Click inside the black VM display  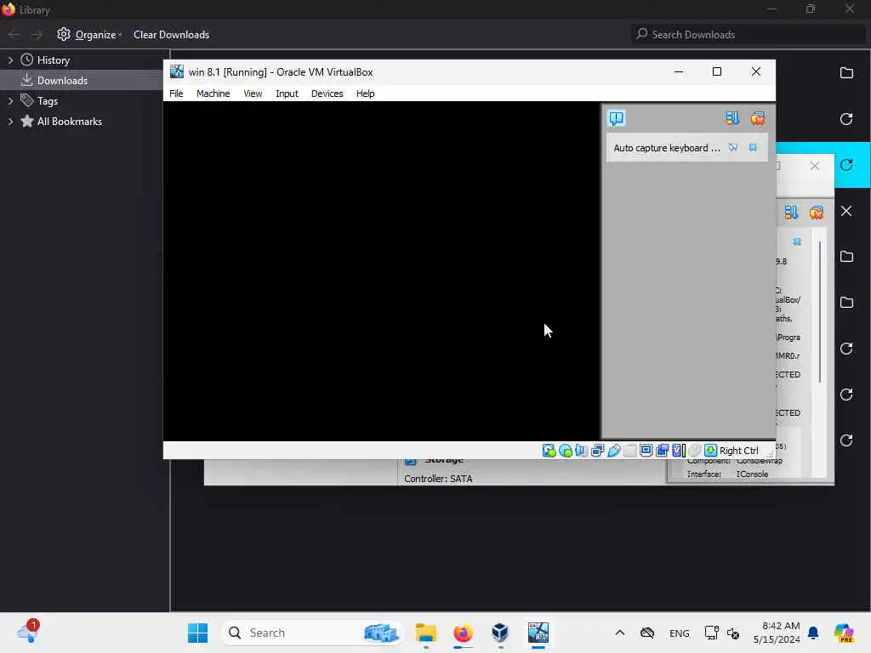[382, 271]
